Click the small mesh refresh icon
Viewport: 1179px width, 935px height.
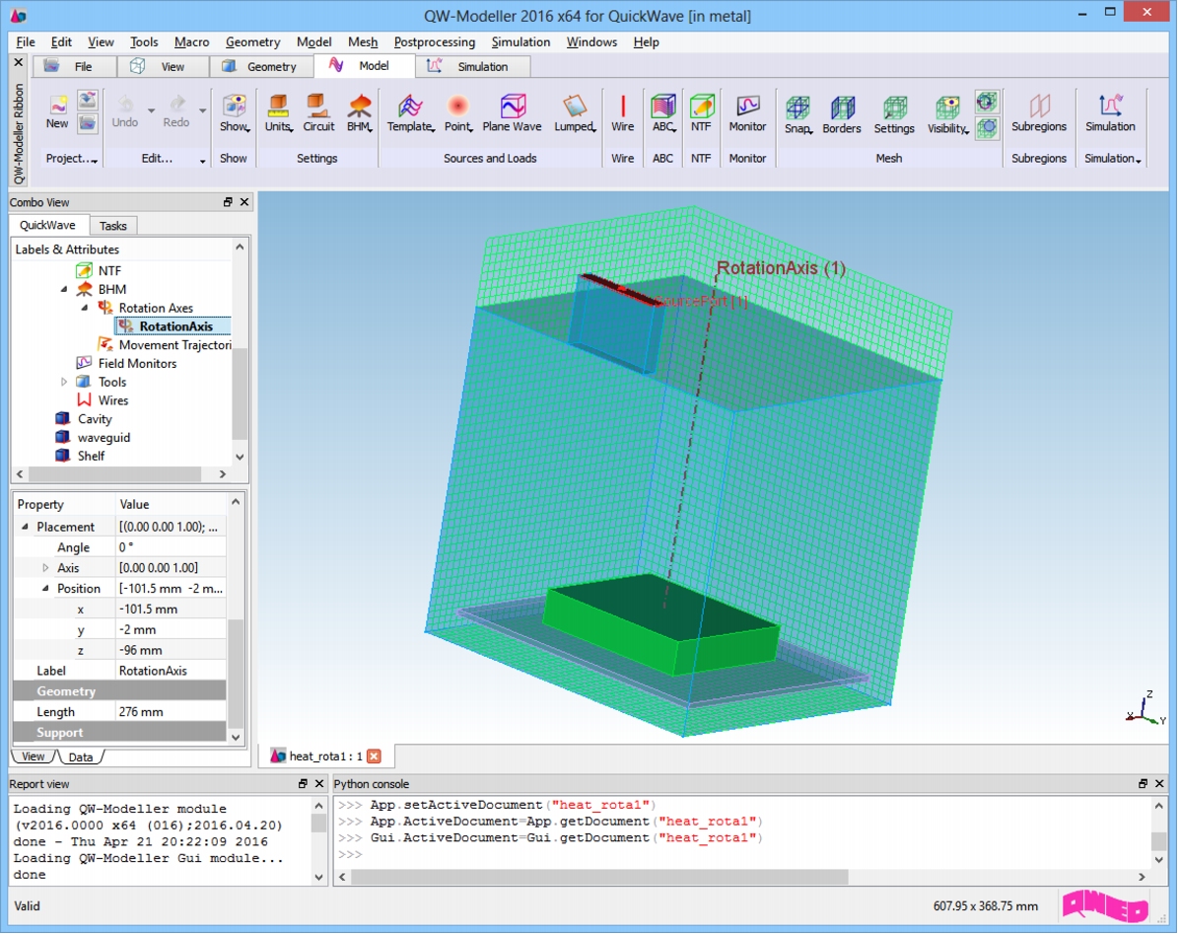[x=987, y=102]
